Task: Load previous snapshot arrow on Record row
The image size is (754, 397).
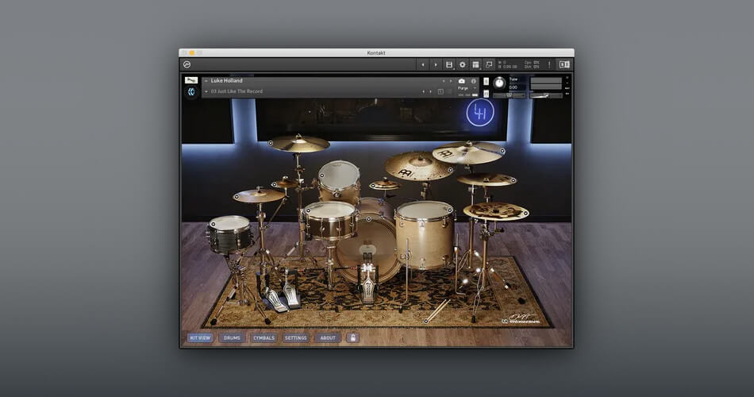Action: [x=423, y=91]
